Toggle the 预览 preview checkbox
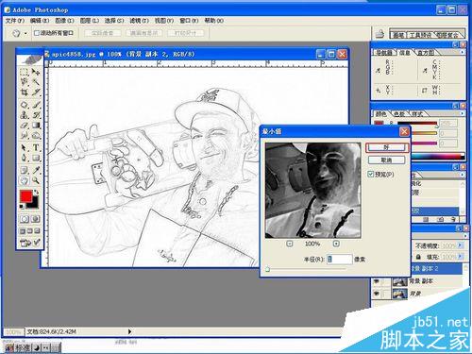The width and height of the screenshot is (472, 354). (x=371, y=174)
